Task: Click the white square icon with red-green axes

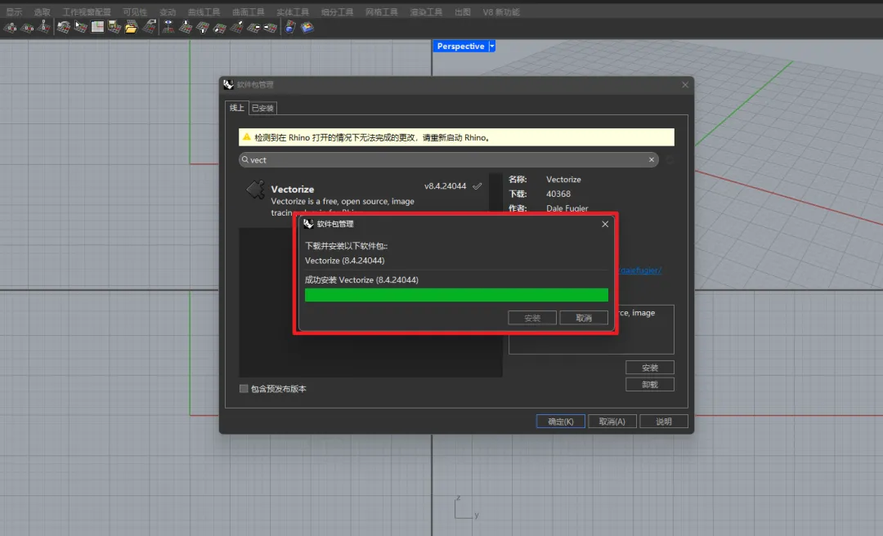Action: (x=97, y=27)
